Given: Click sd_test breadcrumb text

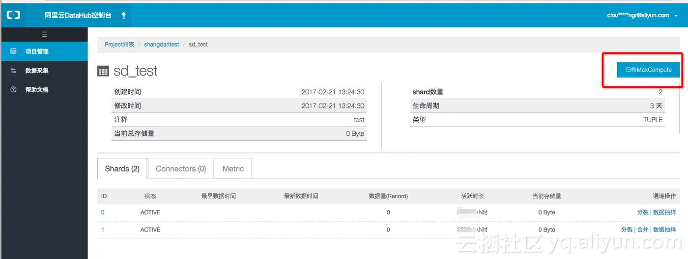Looking at the screenshot, I should click(x=198, y=44).
